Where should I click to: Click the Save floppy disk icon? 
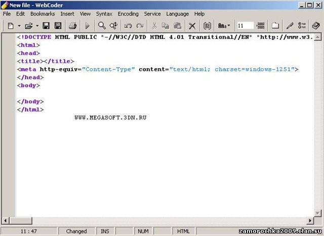click(x=46, y=25)
